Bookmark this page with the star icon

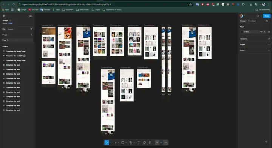click(190, 4)
